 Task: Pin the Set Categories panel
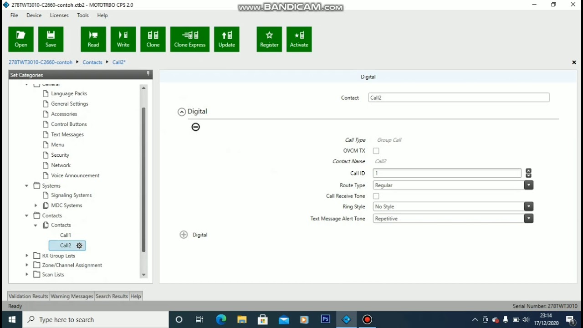(x=148, y=74)
